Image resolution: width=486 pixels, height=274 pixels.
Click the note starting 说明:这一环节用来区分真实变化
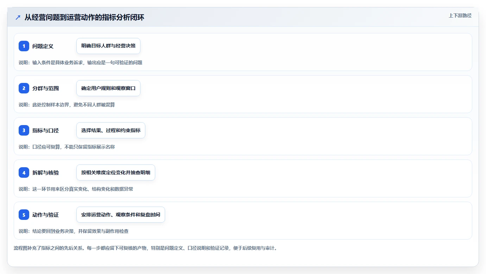click(x=76, y=189)
